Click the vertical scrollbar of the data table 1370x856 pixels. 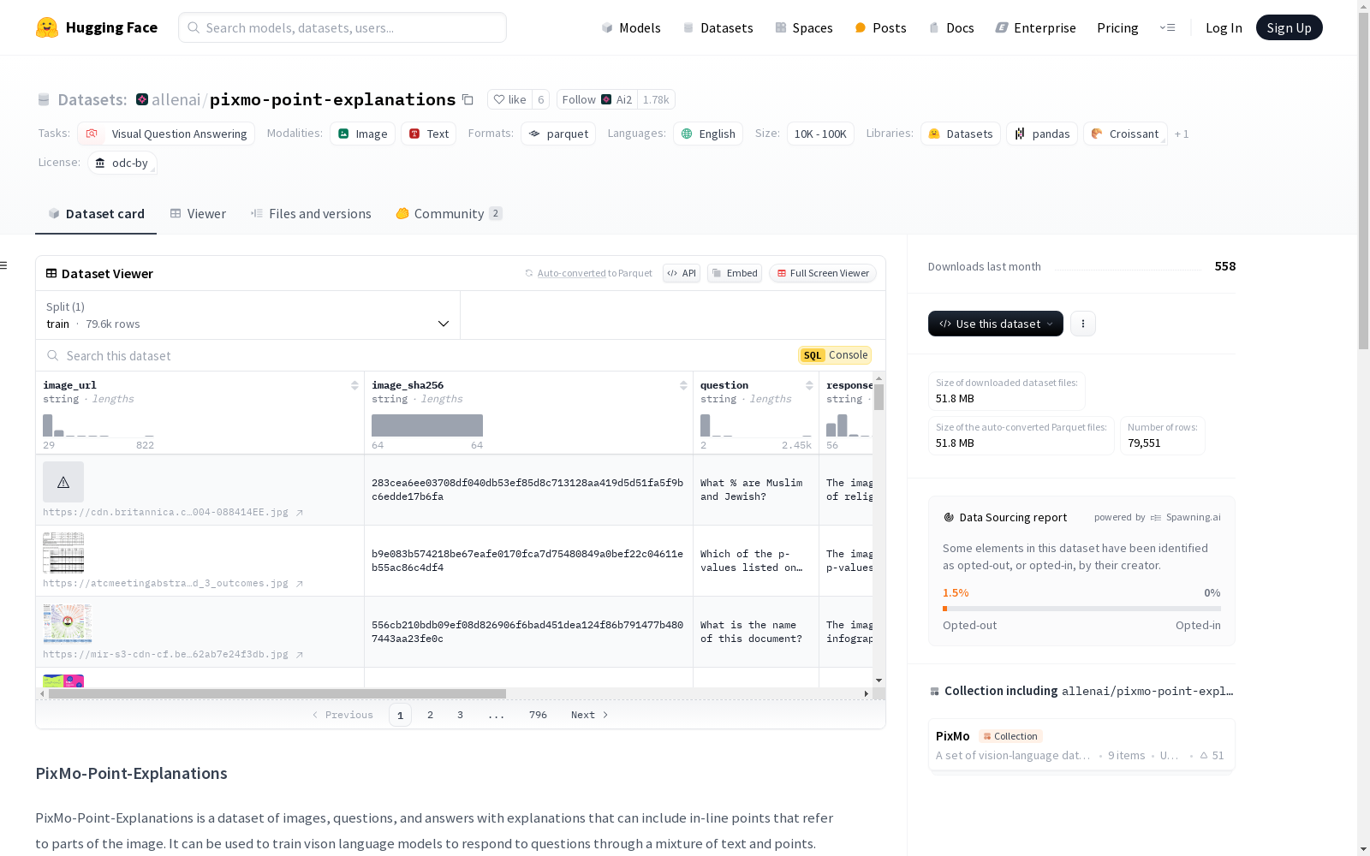(879, 397)
